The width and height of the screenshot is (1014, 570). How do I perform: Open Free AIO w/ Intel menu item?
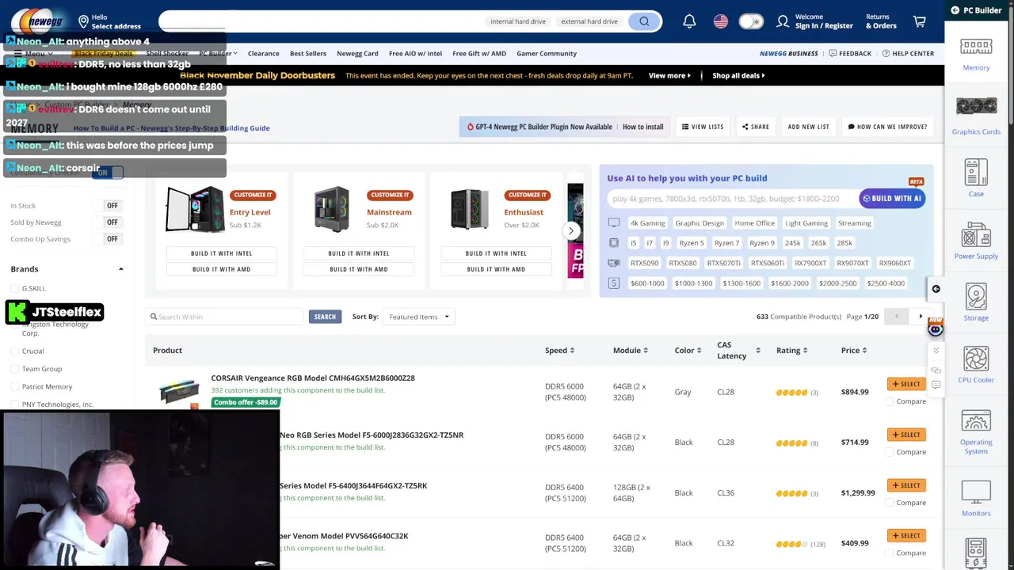point(415,53)
